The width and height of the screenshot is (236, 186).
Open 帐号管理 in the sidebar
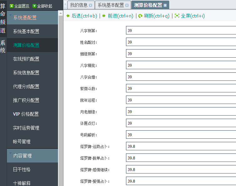pos(32,142)
